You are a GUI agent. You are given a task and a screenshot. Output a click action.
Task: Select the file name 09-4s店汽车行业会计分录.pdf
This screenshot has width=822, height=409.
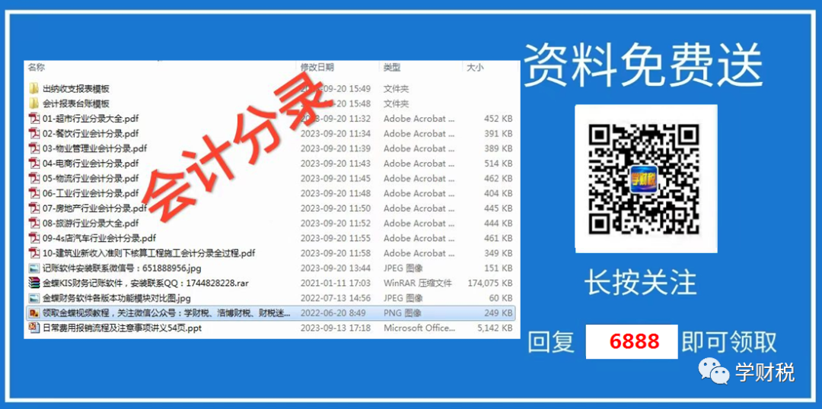tap(100, 238)
